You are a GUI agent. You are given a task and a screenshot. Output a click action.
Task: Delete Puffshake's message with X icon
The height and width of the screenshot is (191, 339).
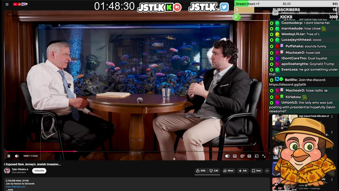[271, 46]
